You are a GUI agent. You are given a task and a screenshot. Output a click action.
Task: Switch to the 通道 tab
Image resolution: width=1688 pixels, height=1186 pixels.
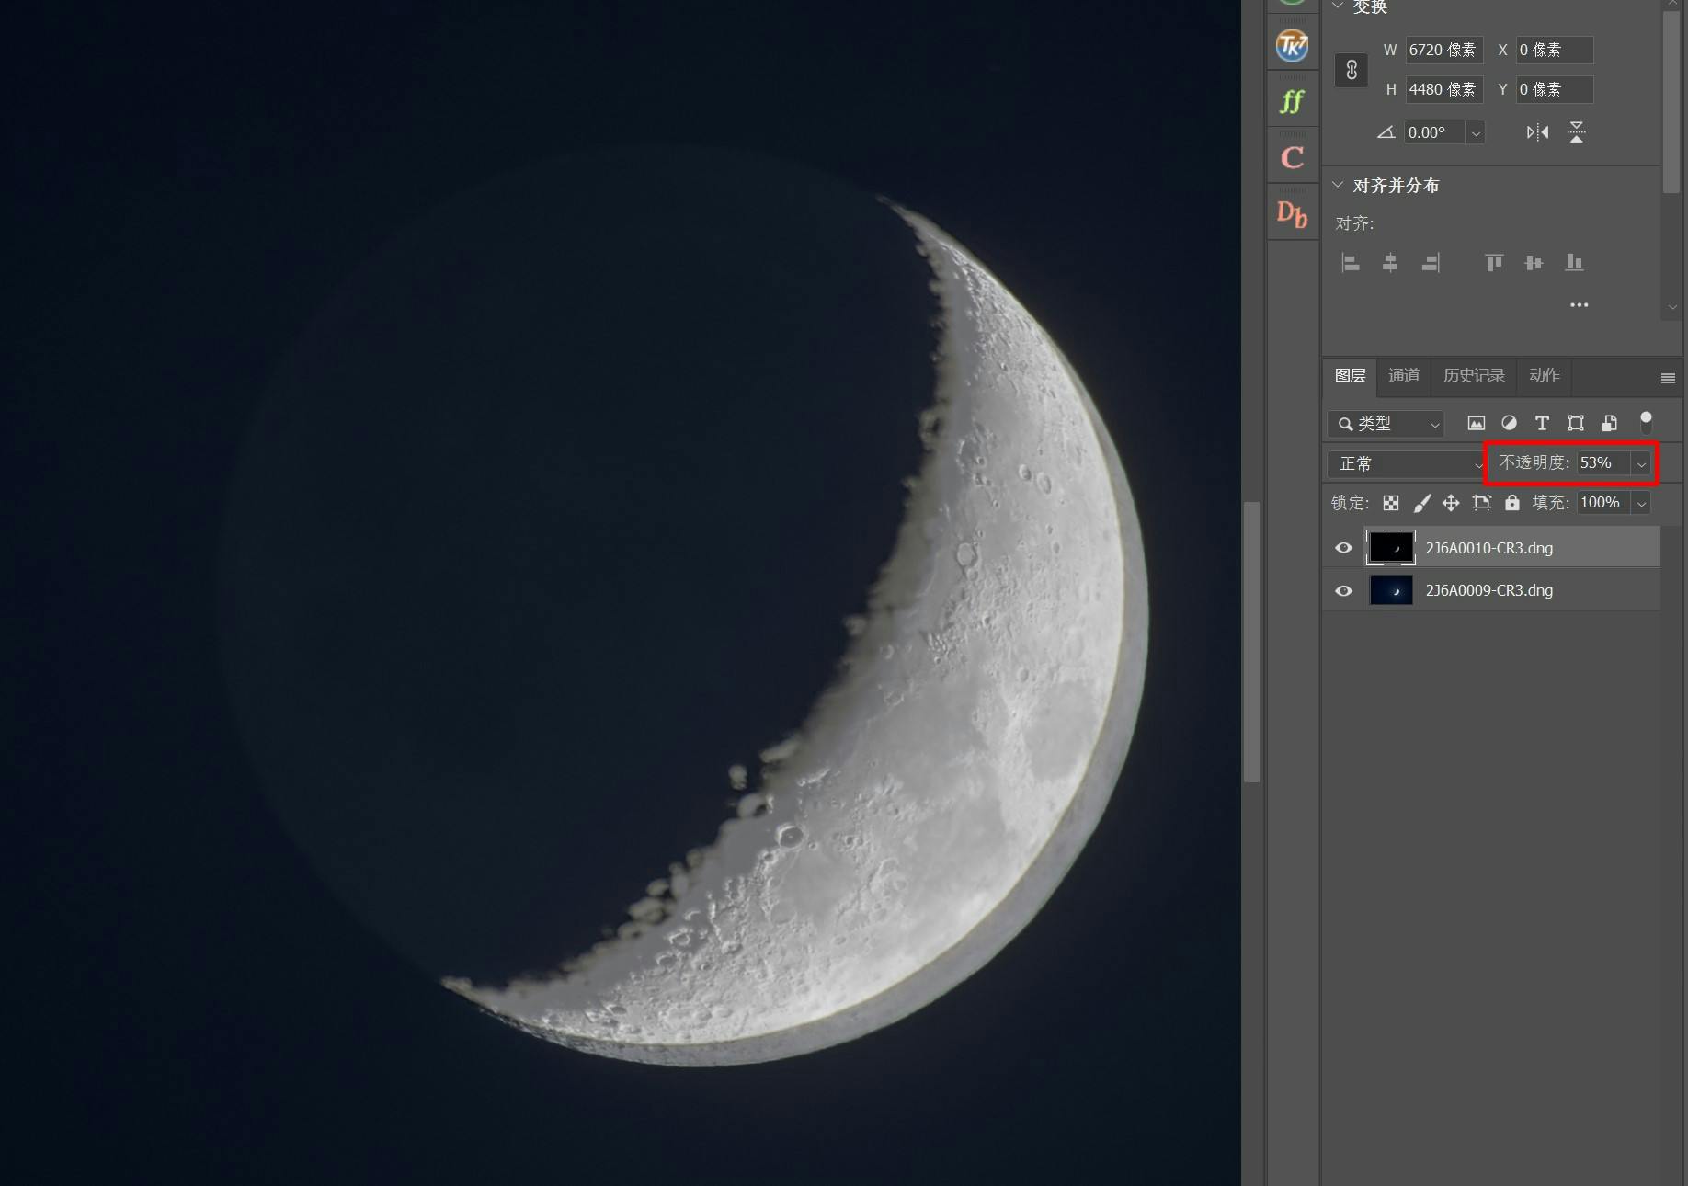tap(1403, 376)
